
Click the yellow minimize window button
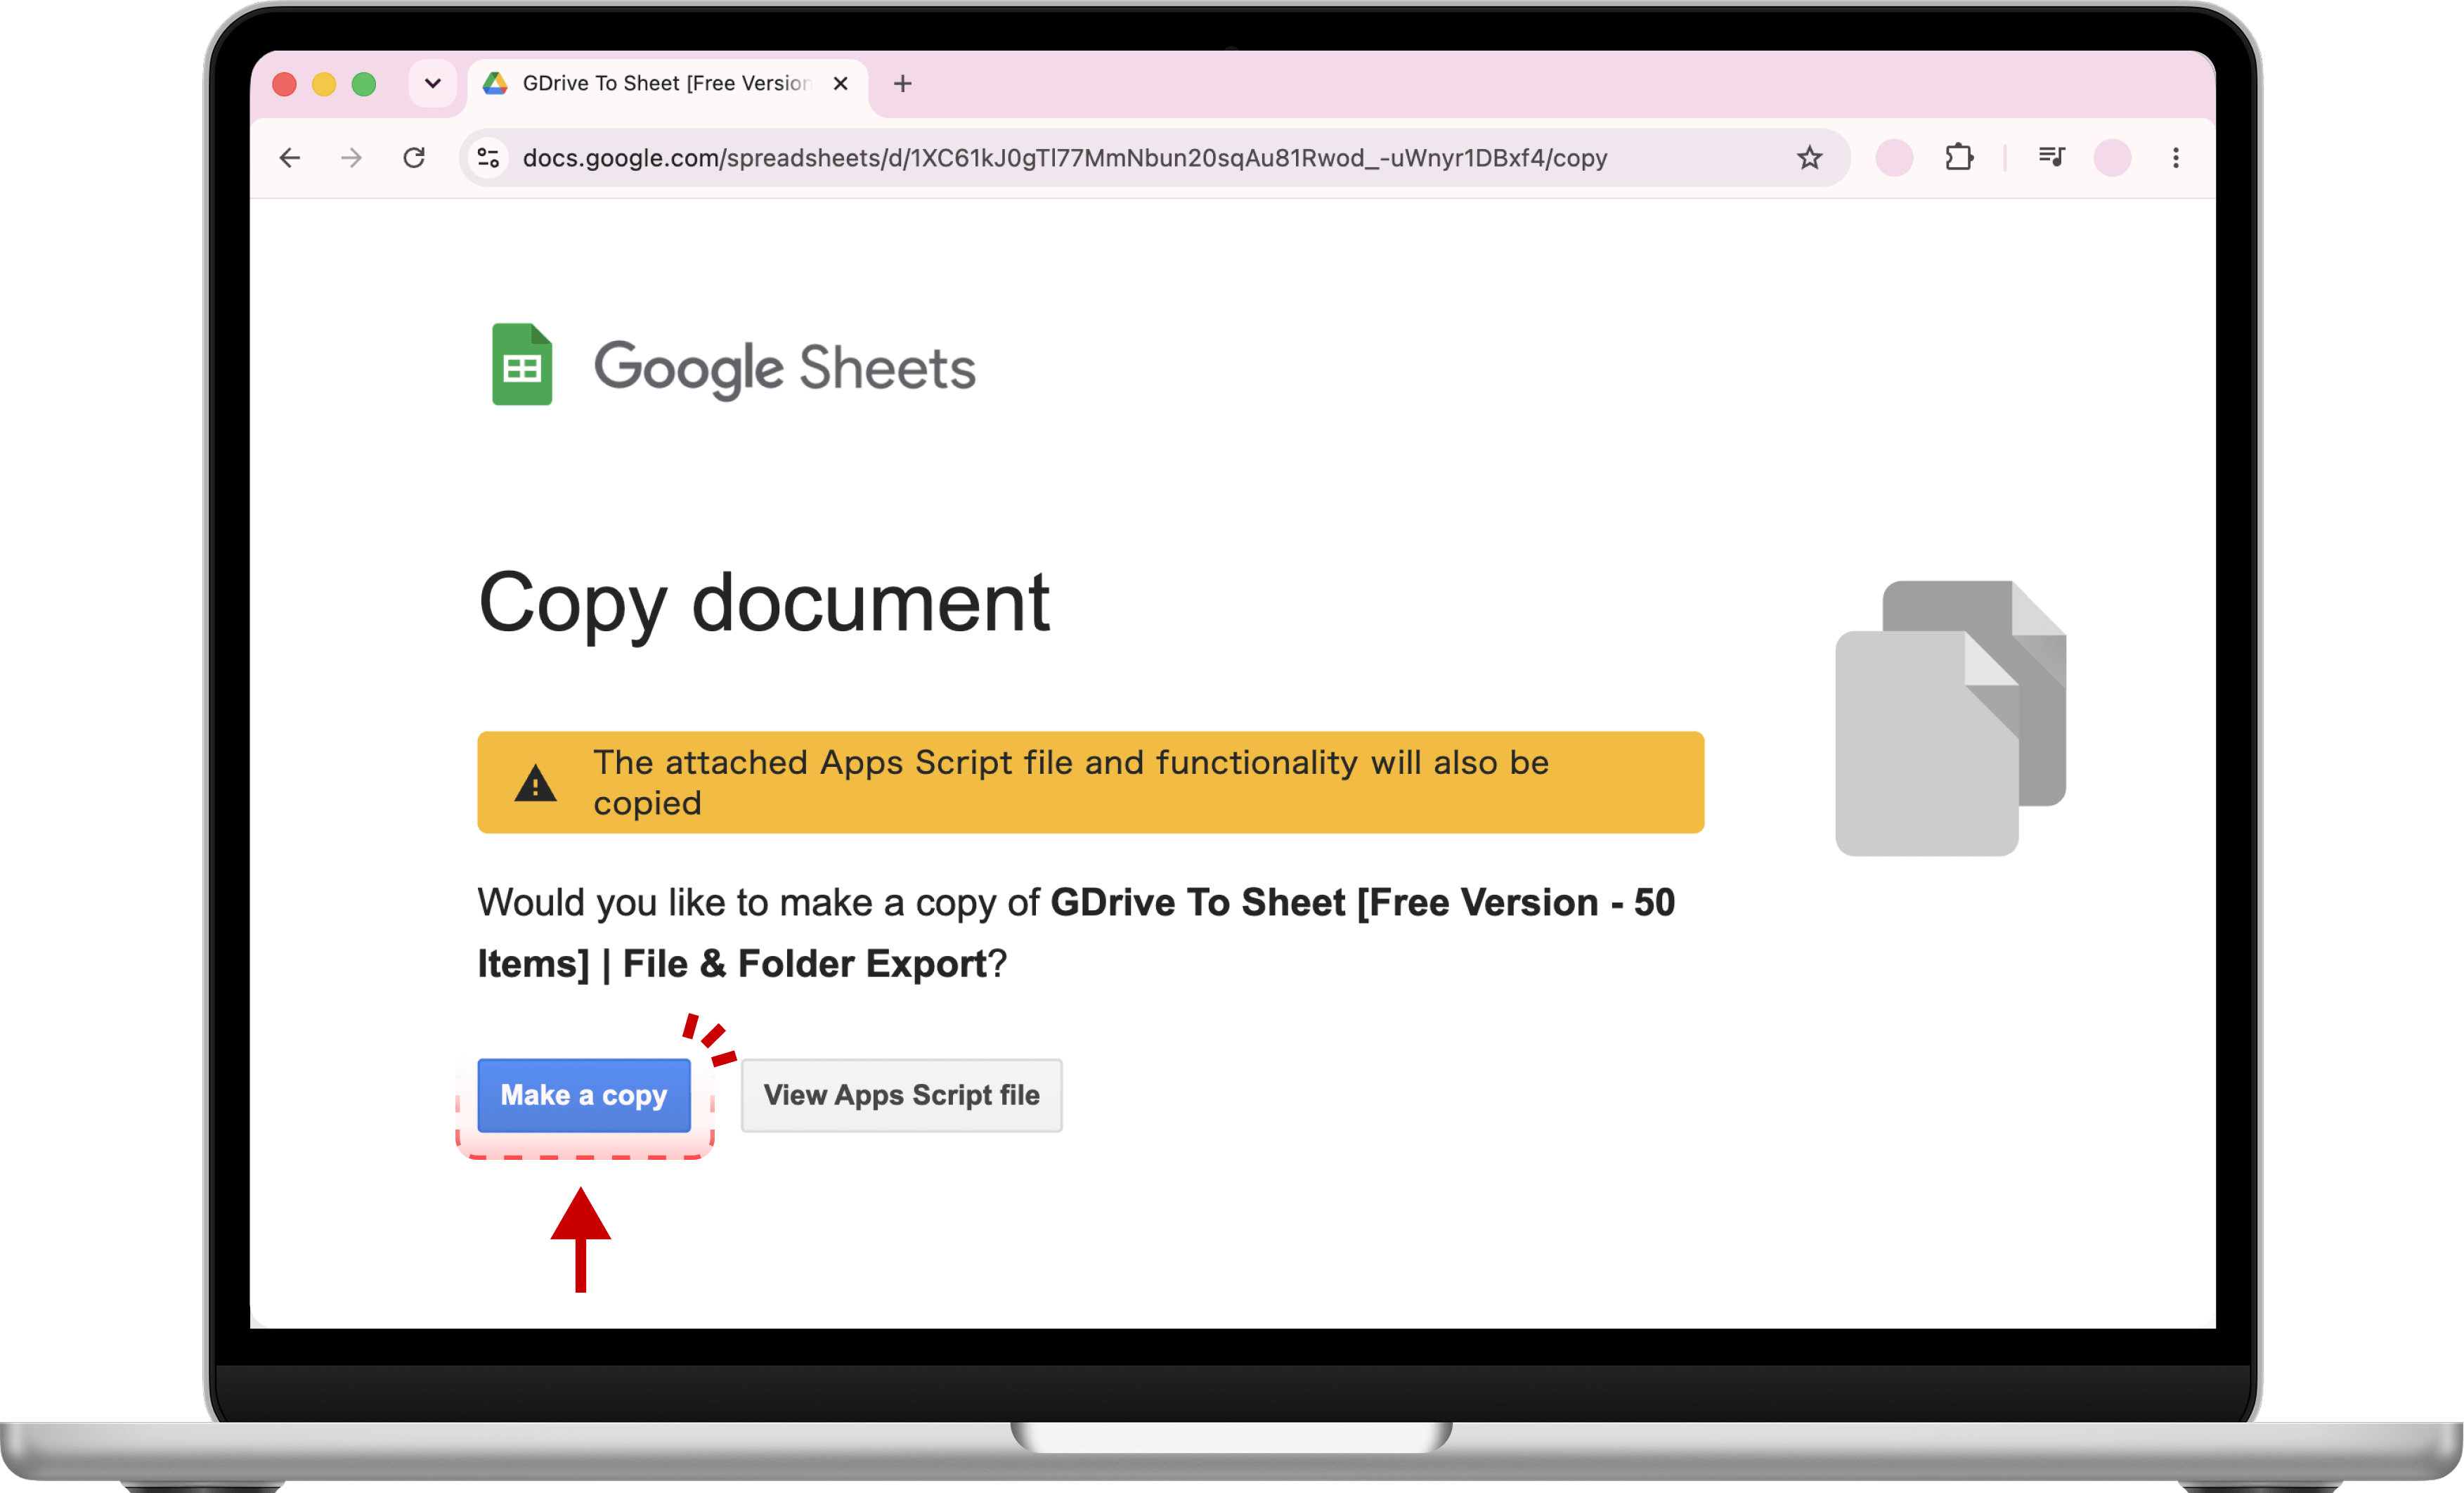tap(324, 84)
